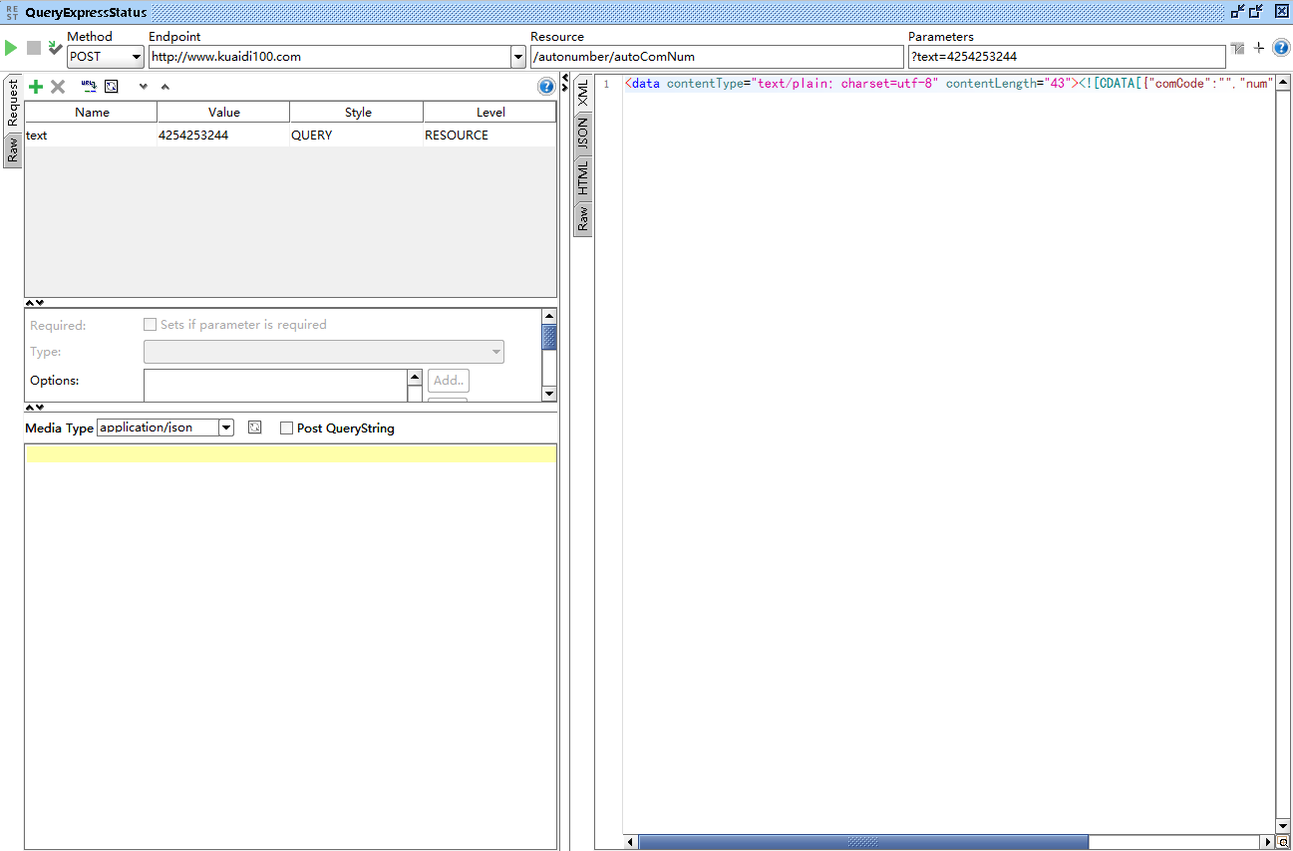Switch to the response Raw tab
The height and width of the screenshot is (851, 1293).
(x=583, y=218)
